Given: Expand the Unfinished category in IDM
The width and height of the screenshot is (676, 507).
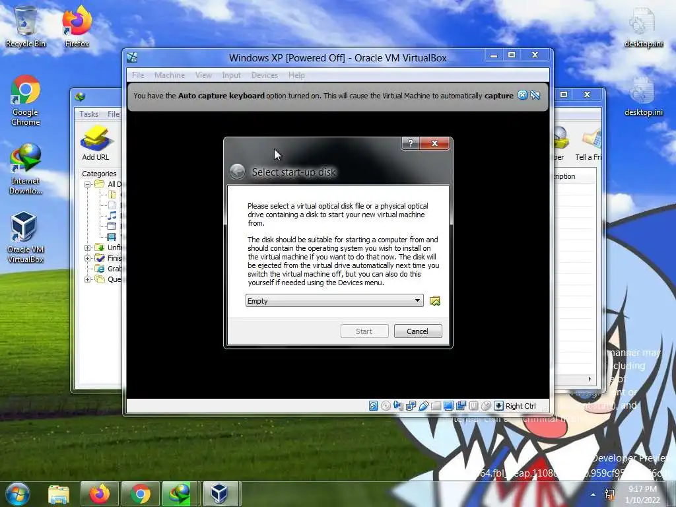Looking at the screenshot, I should click(x=88, y=248).
